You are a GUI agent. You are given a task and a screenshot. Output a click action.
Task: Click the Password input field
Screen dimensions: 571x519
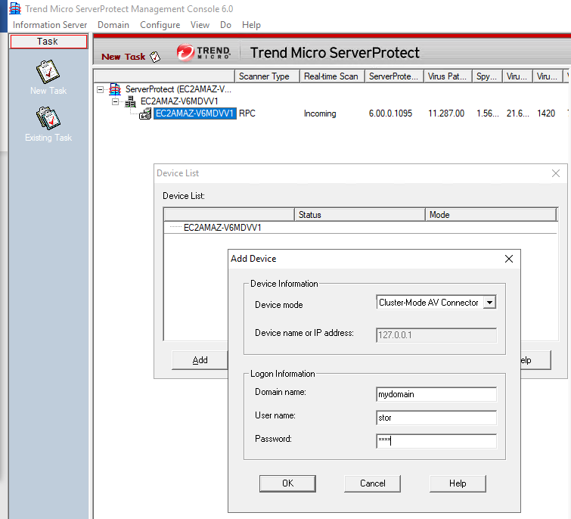coord(436,441)
